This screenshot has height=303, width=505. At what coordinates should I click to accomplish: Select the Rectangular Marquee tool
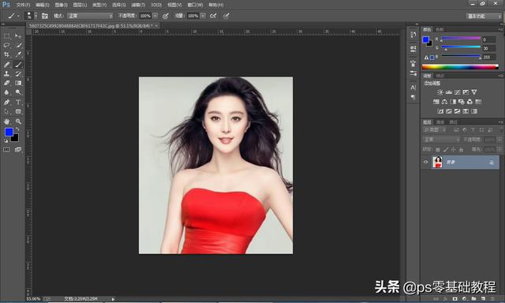pyautogui.click(x=7, y=36)
